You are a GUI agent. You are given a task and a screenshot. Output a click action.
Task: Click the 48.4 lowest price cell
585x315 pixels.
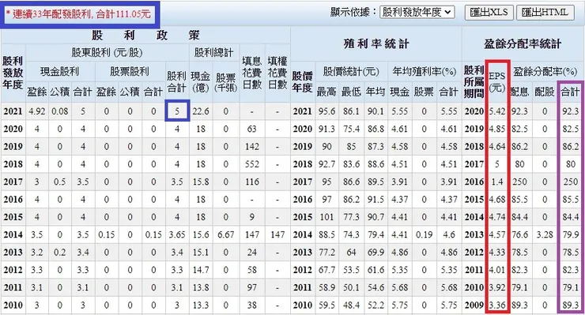pos(351,306)
